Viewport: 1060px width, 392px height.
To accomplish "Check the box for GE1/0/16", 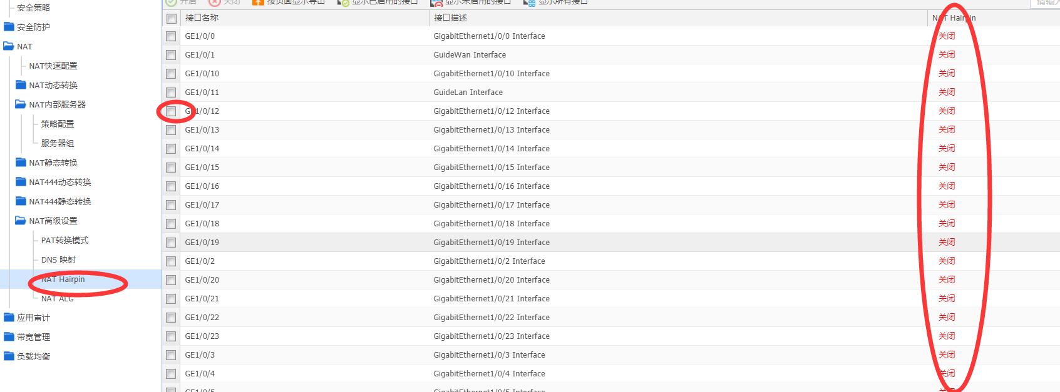I will pyautogui.click(x=171, y=186).
